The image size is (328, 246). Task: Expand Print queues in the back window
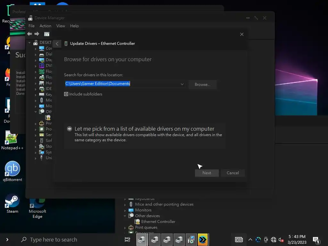point(125,228)
